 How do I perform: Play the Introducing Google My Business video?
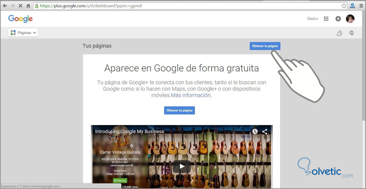coord(182,166)
